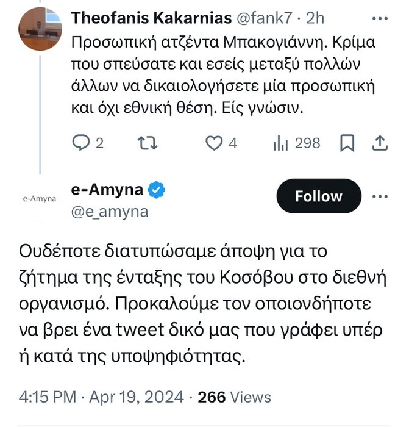Follow the e-Amyna account
Viewport: 409px width, 427px height.
[319, 196]
